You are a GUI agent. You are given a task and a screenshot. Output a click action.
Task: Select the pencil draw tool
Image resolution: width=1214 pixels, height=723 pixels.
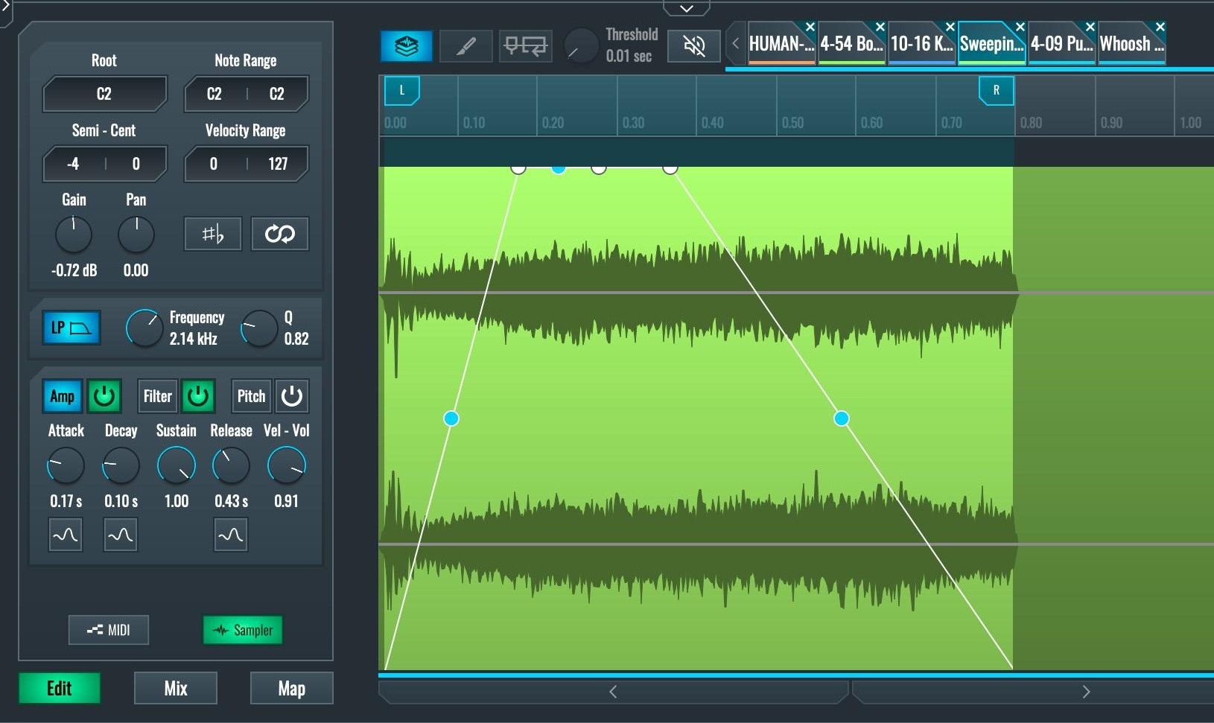[465, 46]
